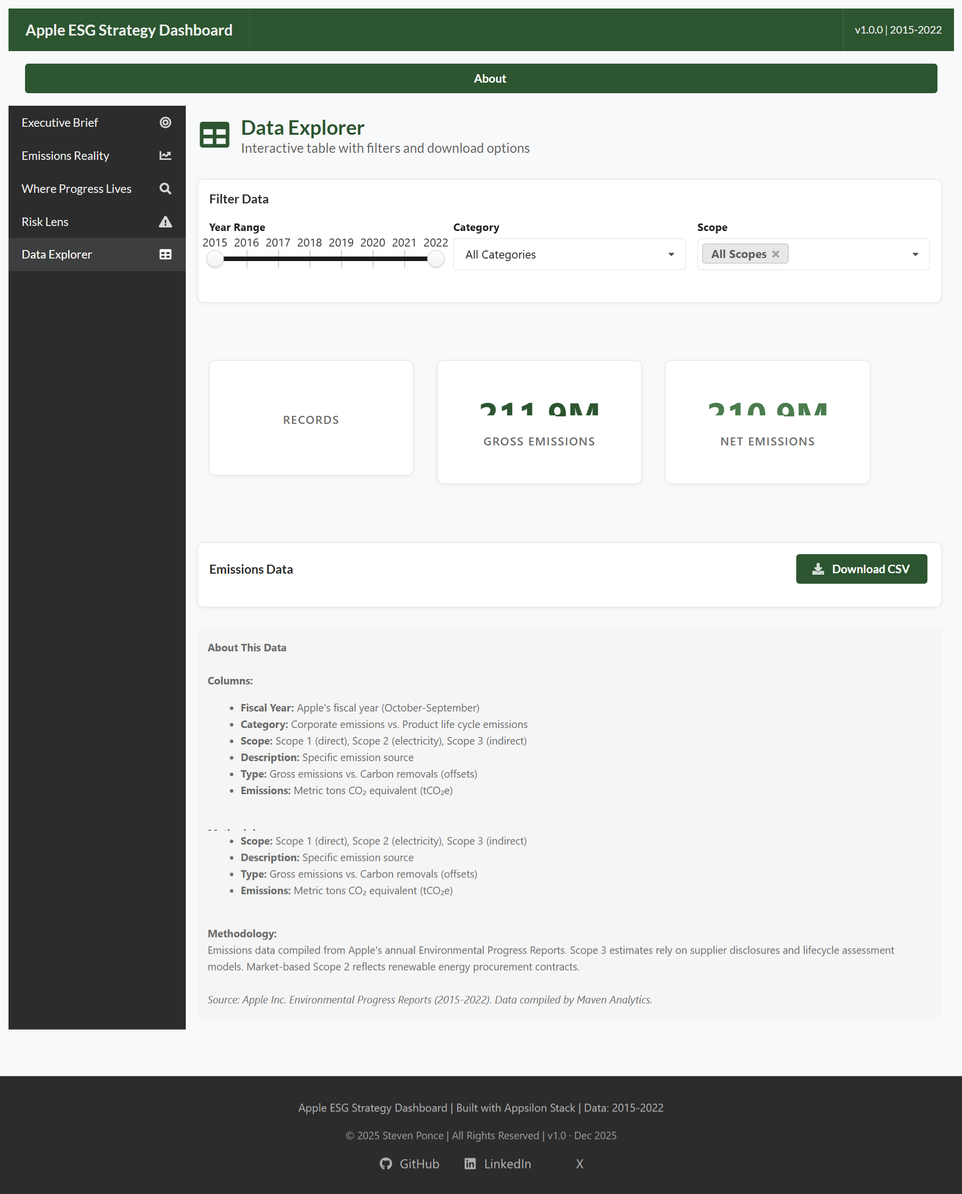This screenshot has width=962, height=1194.
Task: Click the 2020 tick on the year slider
Action: click(373, 259)
